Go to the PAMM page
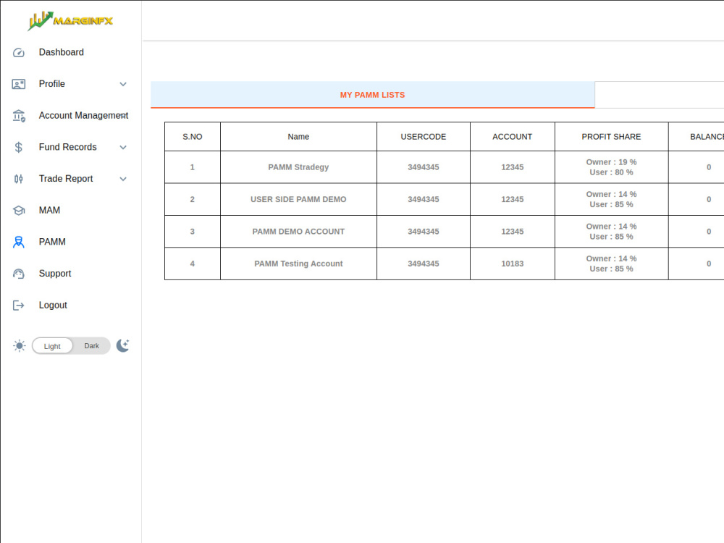 pyautogui.click(x=52, y=242)
